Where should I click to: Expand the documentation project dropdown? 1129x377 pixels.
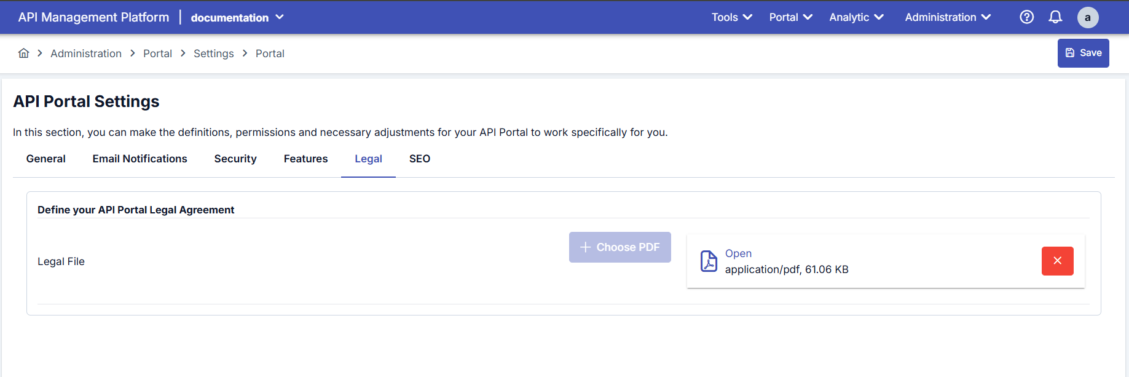(237, 18)
